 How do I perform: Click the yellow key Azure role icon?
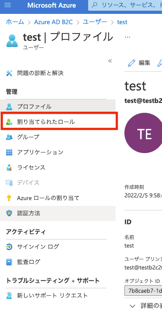click(x=9, y=198)
